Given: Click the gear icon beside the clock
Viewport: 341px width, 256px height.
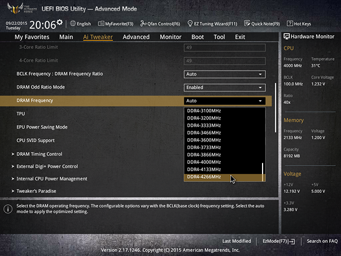Looking at the screenshot, I should coord(59,22).
